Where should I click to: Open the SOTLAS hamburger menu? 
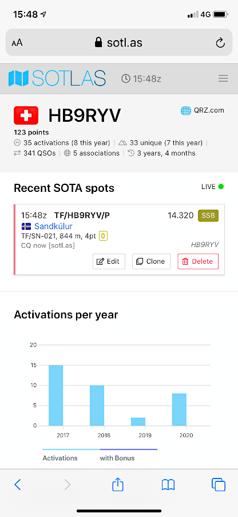tap(223, 79)
